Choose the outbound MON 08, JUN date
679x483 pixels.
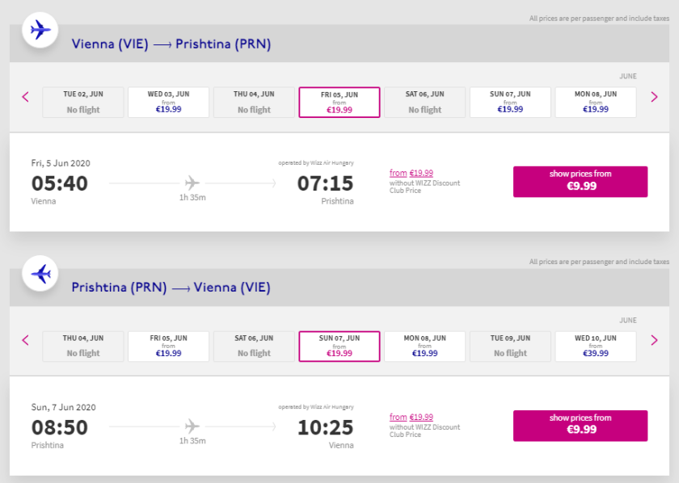pyautogui.click(x=596, y=102)
